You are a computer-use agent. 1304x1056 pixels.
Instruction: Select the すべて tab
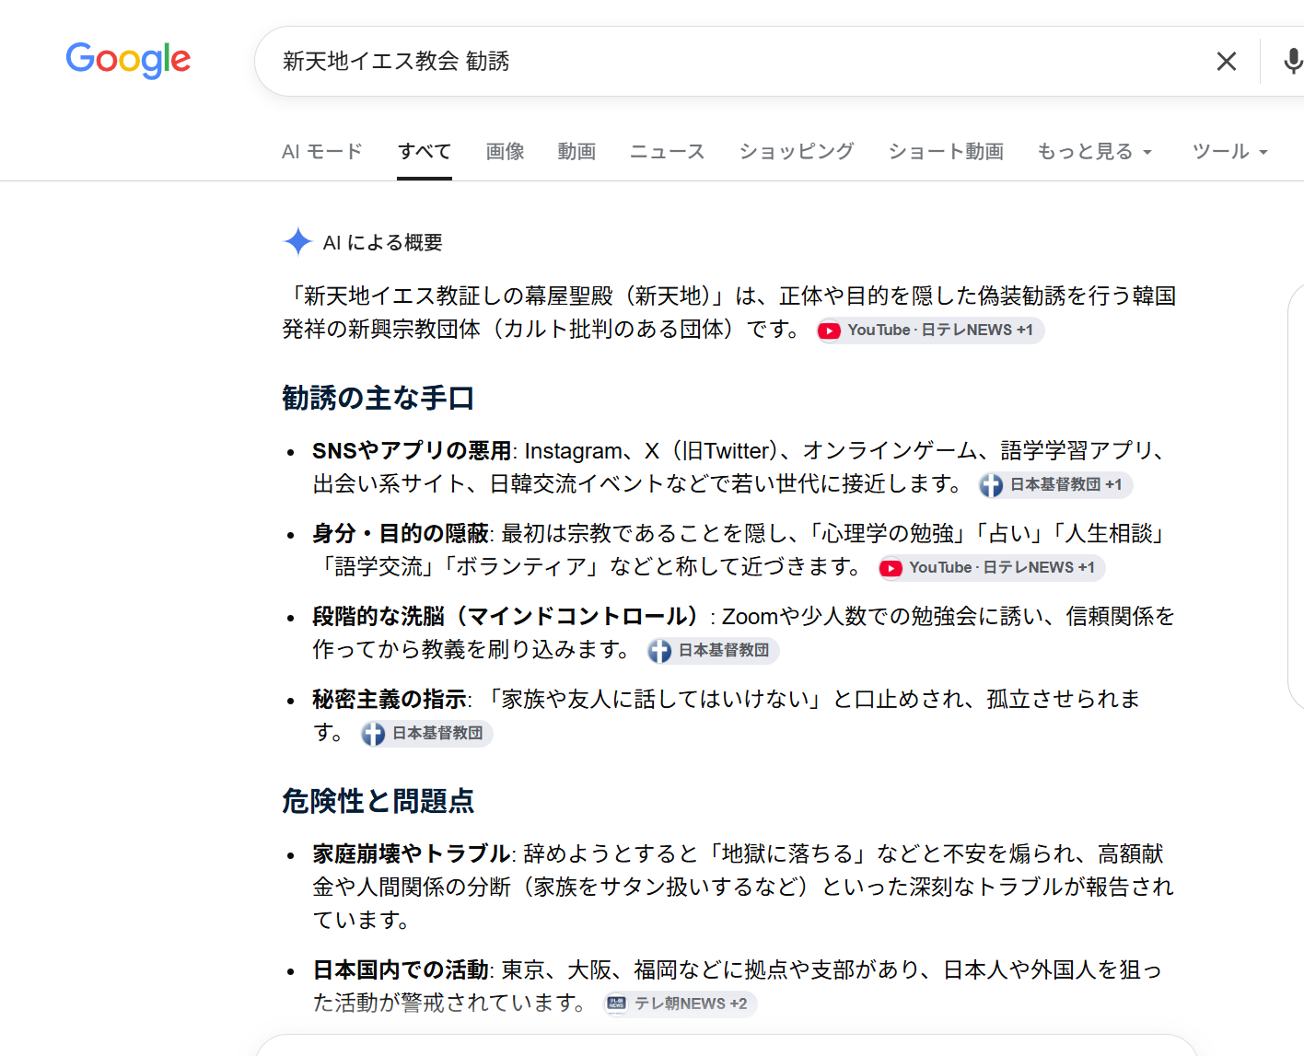point(425,151)
